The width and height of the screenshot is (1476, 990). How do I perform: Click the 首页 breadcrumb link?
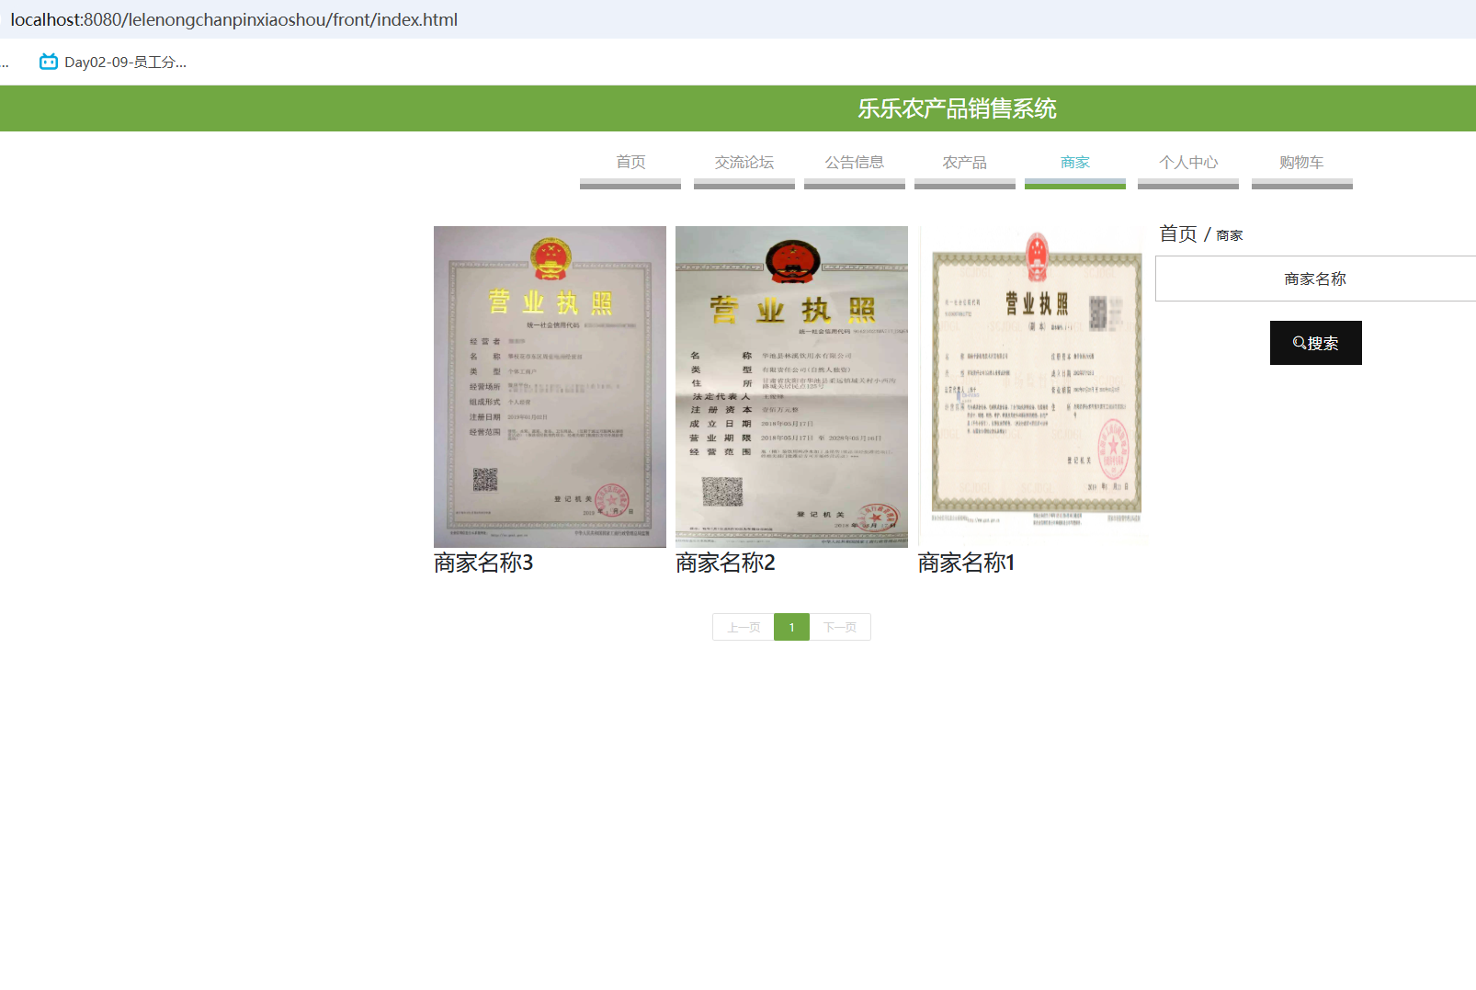point(1178,234)
